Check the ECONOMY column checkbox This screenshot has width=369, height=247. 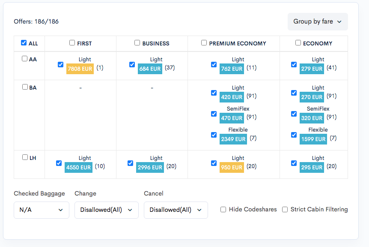(x=298, y=42)
